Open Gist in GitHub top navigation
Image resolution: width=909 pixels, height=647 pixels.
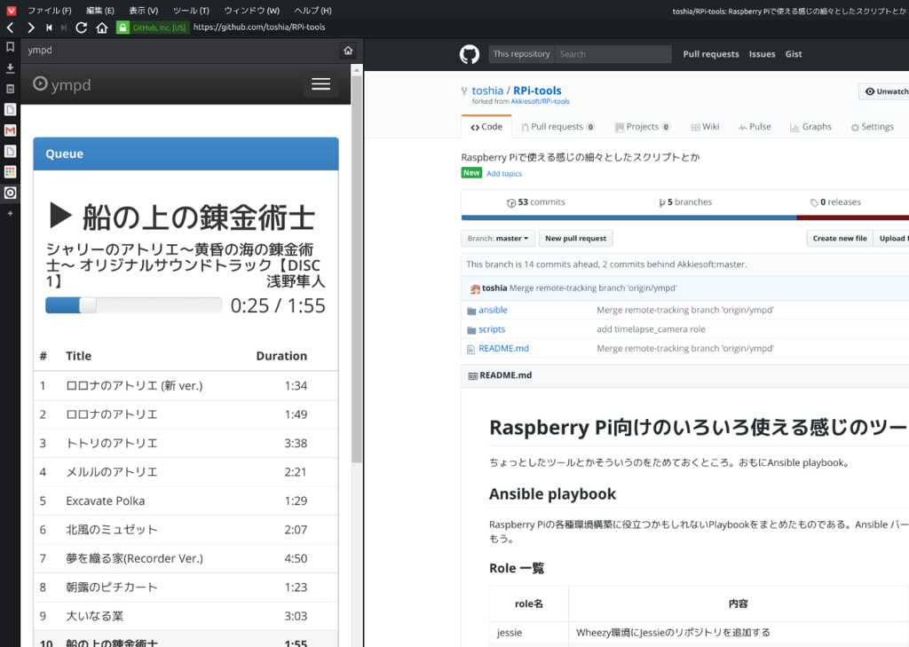tap(794, 54)
